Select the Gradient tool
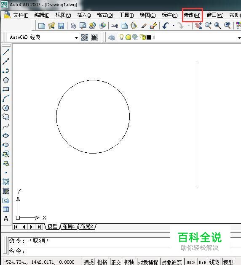 tap(6, 191)
